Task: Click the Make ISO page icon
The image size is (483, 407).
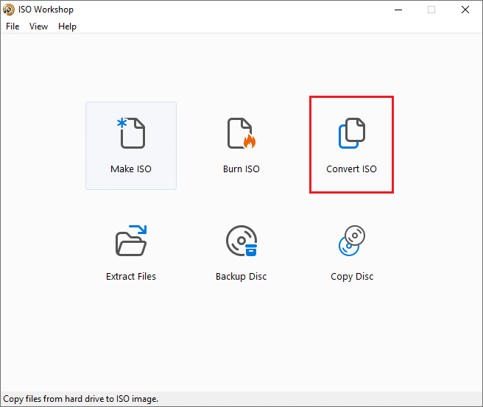Action: pyautogui.click(x=131, y=133)
